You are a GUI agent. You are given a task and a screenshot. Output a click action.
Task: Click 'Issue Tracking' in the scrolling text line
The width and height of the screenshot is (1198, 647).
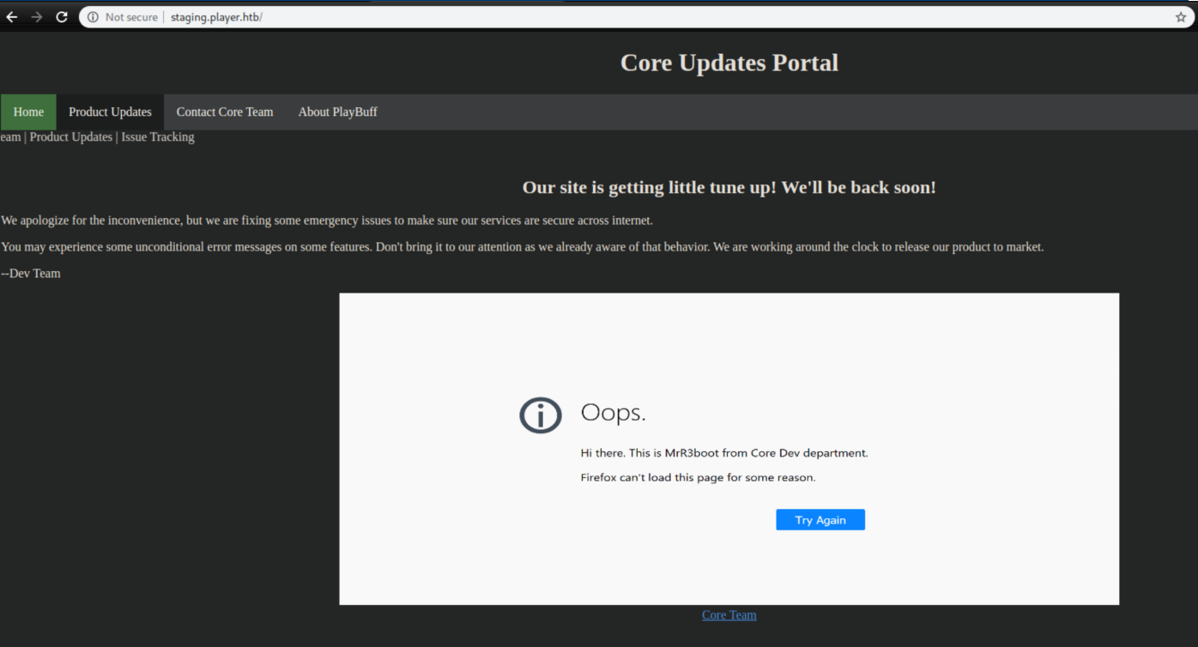point(158,137)
